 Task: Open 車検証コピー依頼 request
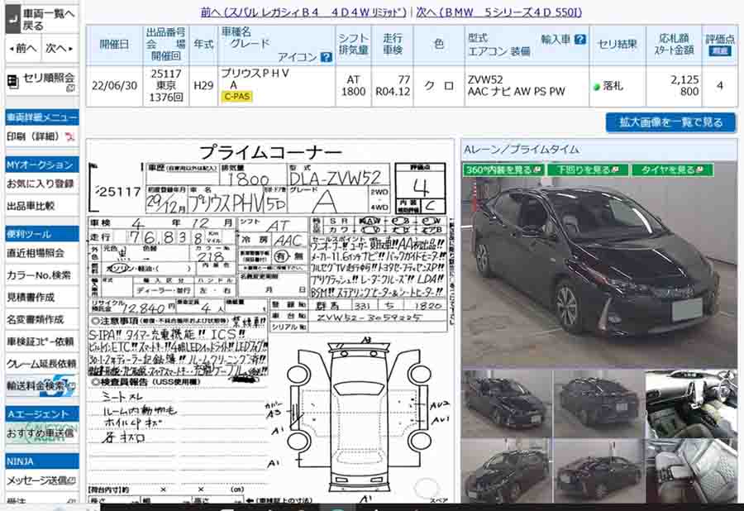point(41,341)
